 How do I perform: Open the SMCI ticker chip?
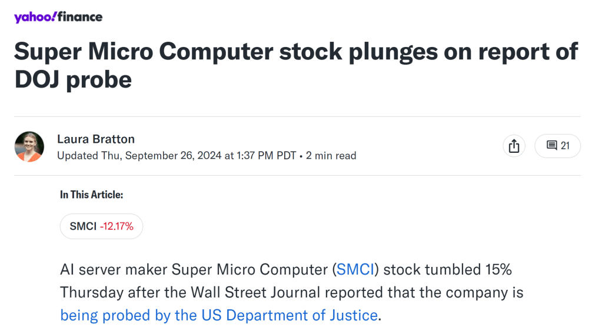(x=101, y=226)
